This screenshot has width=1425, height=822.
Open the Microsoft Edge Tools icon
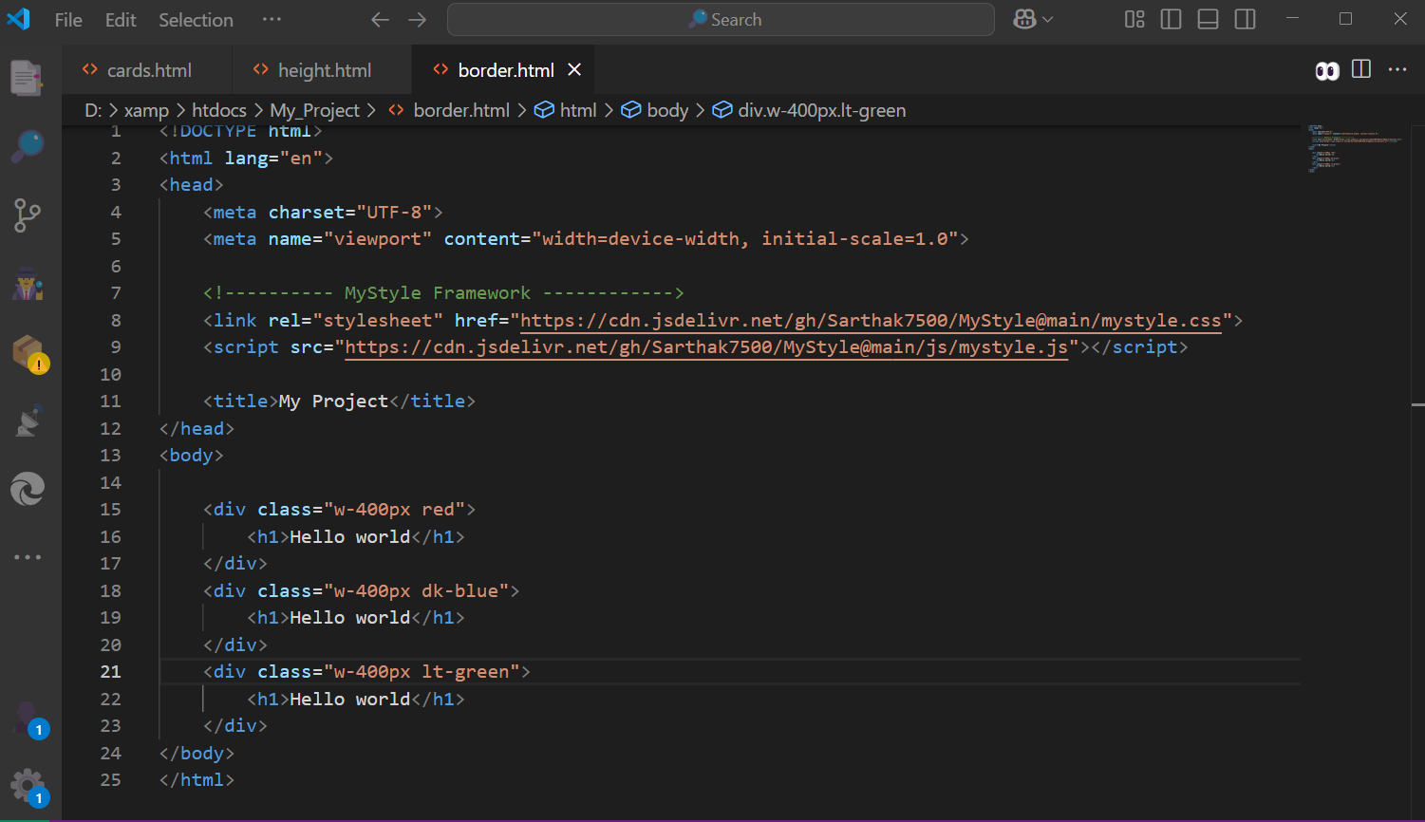[x=28, y=490]
